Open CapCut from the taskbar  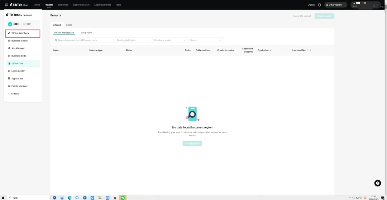pos(115,197)
